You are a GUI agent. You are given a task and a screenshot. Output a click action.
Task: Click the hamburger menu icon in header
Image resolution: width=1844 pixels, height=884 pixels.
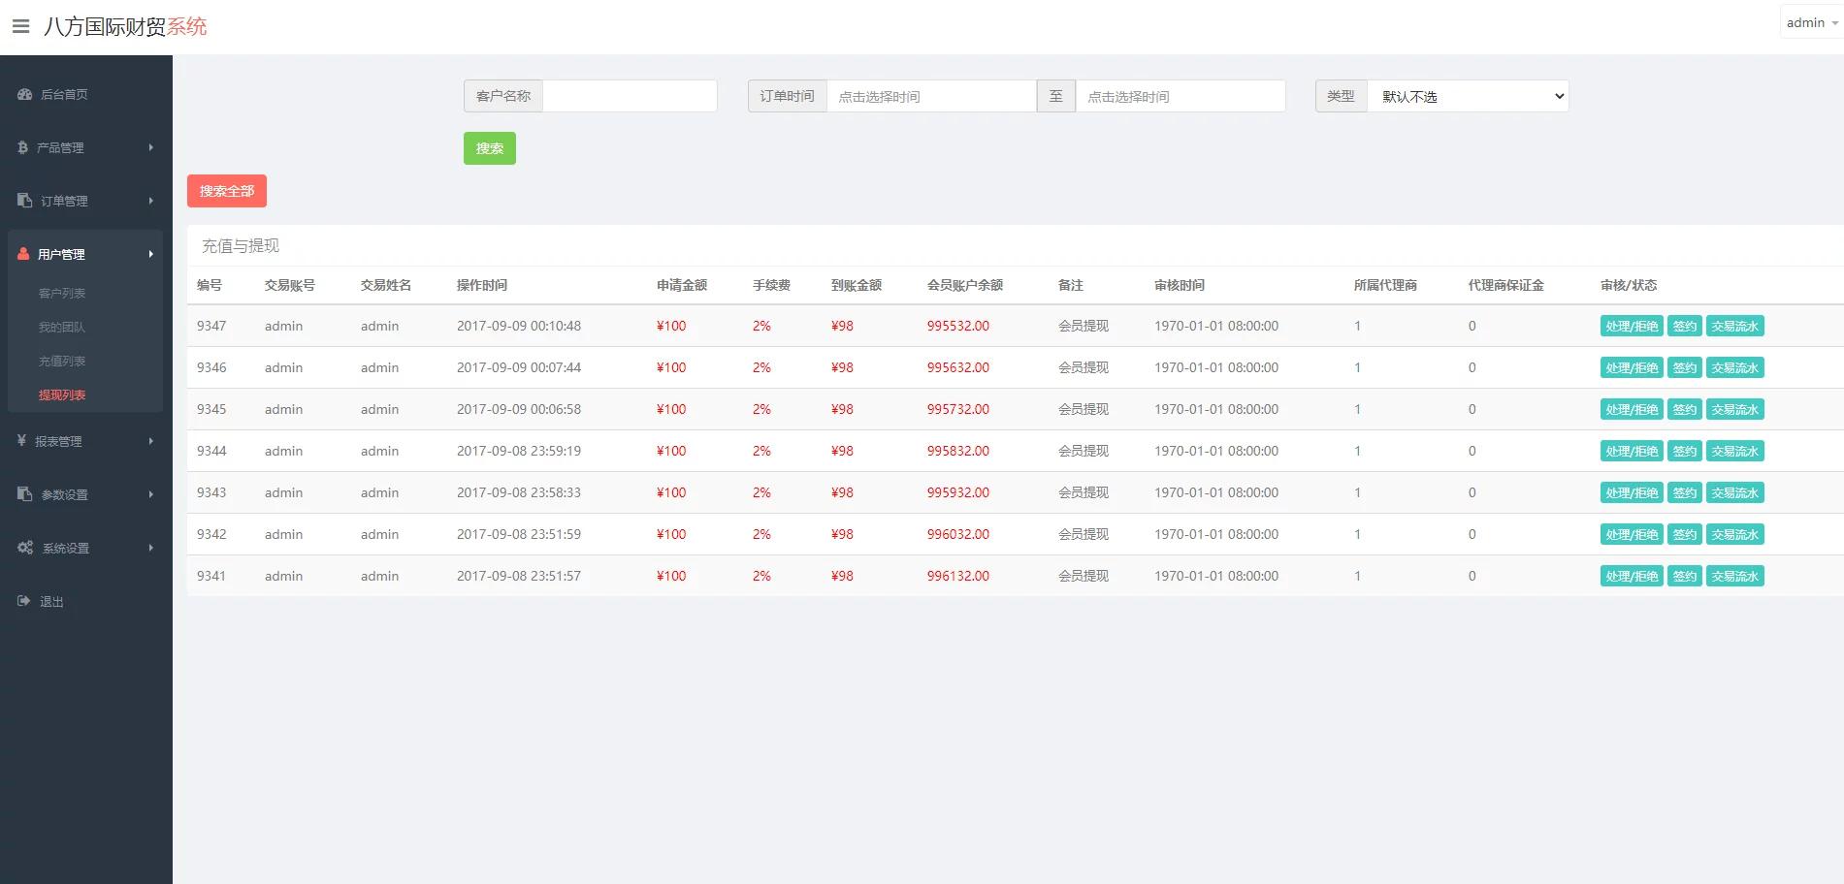pyautogui.click(x=20, y=26)
